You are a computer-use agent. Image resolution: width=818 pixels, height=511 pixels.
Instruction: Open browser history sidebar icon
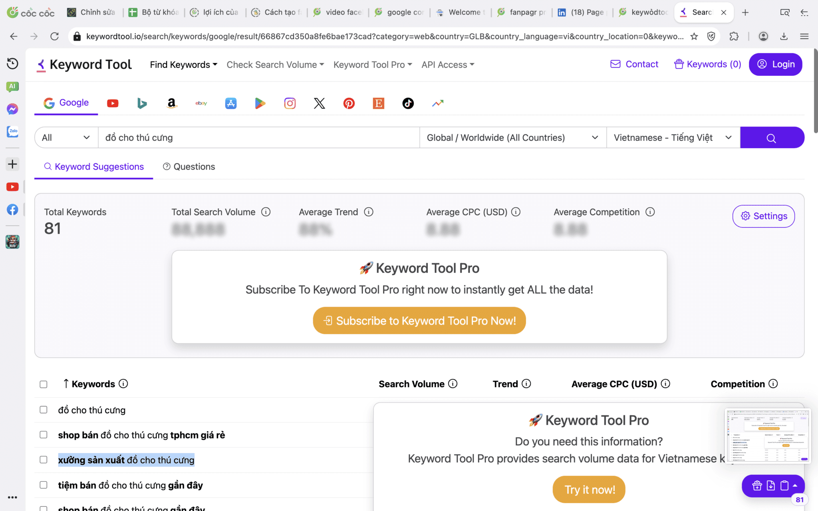click(12, 63)
